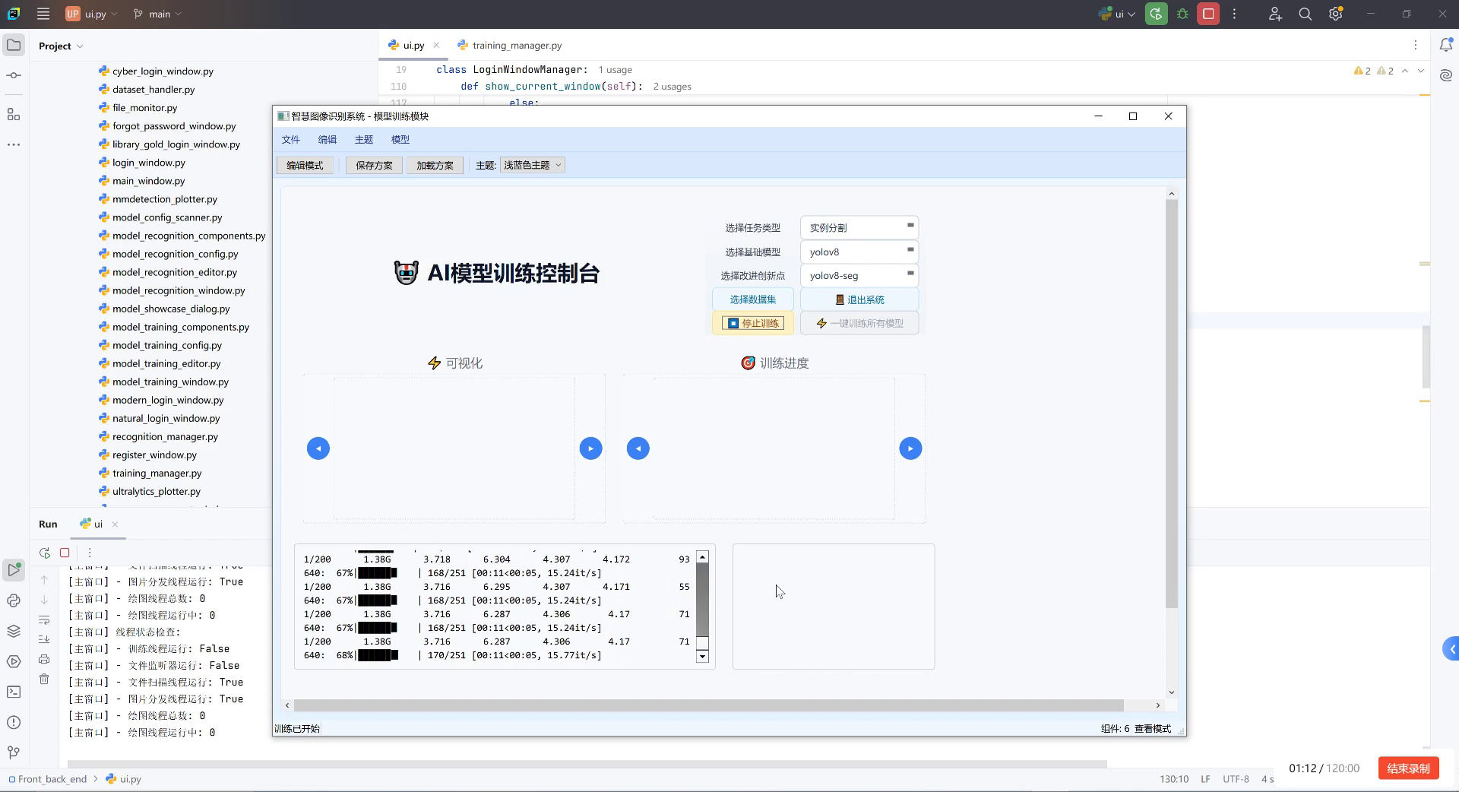Open the 文件 menu in training window
The height and width of the screenshot is (792, 1459).
point(291,139)
